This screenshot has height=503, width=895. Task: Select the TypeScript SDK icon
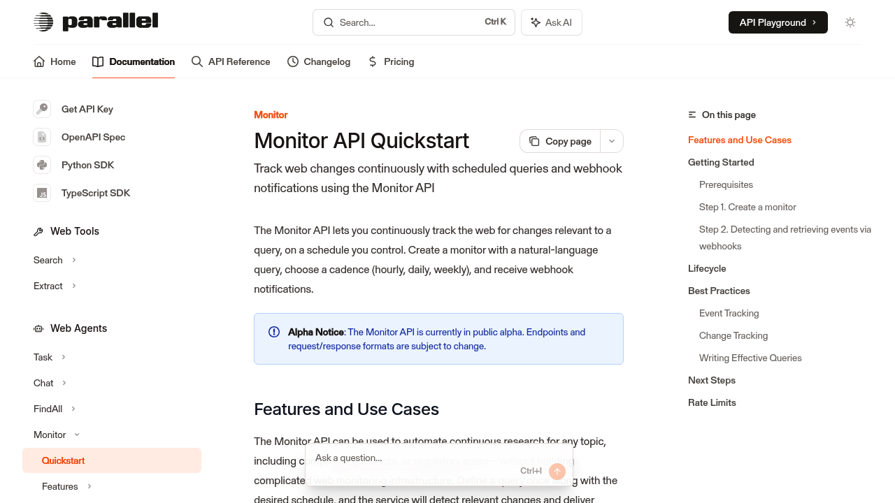(x=42, y=193)
